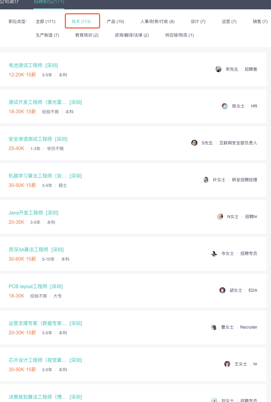Image resolution: width=271 pixels, height=402 pixels.
Task: Select N女士's avatar icon
Action: [x=220, y=217]
